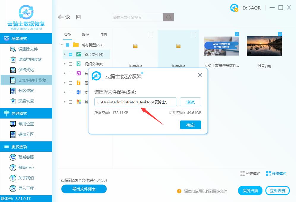This screenshot has height=202, width=296.
Task: Switch to the 时间 tab
Action: [103, 34]
